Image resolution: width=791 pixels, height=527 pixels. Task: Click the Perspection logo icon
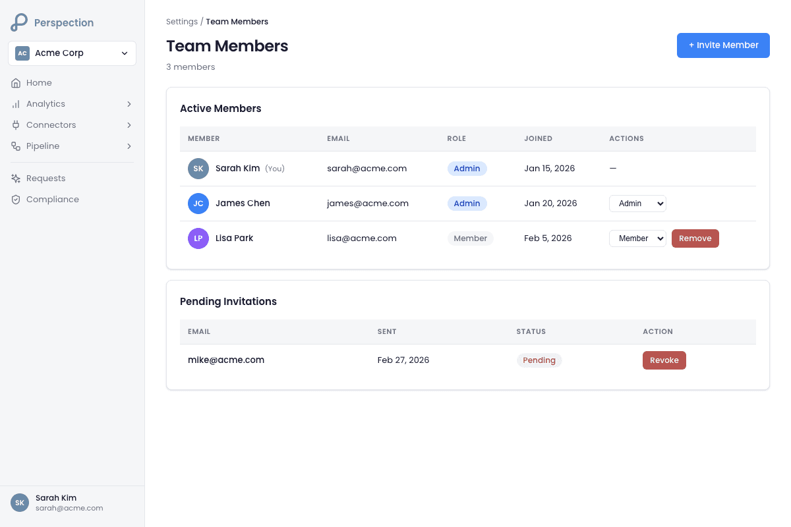pyautogui.click(x=19, y=22)
